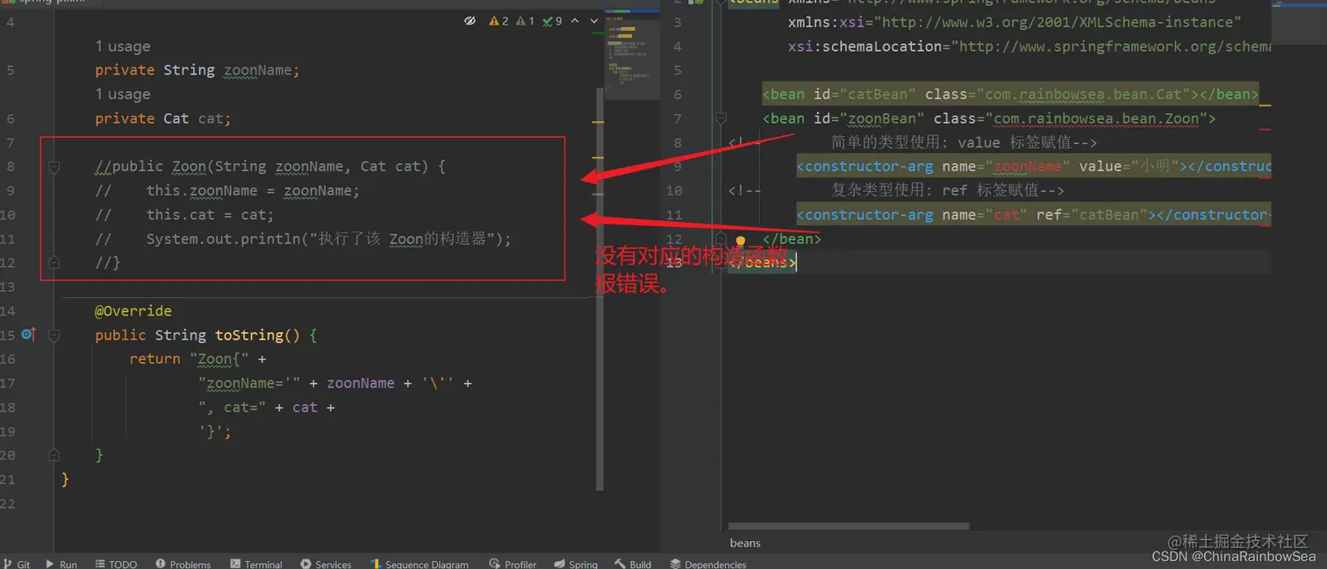The image size is (1327, 569).
Task: Open the TODO tool window
Action: [116, 564]
